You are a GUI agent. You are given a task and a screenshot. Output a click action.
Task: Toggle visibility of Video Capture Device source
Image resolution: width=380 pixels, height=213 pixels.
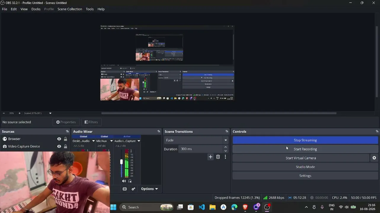pyautogui.click(x=59, y=146)
